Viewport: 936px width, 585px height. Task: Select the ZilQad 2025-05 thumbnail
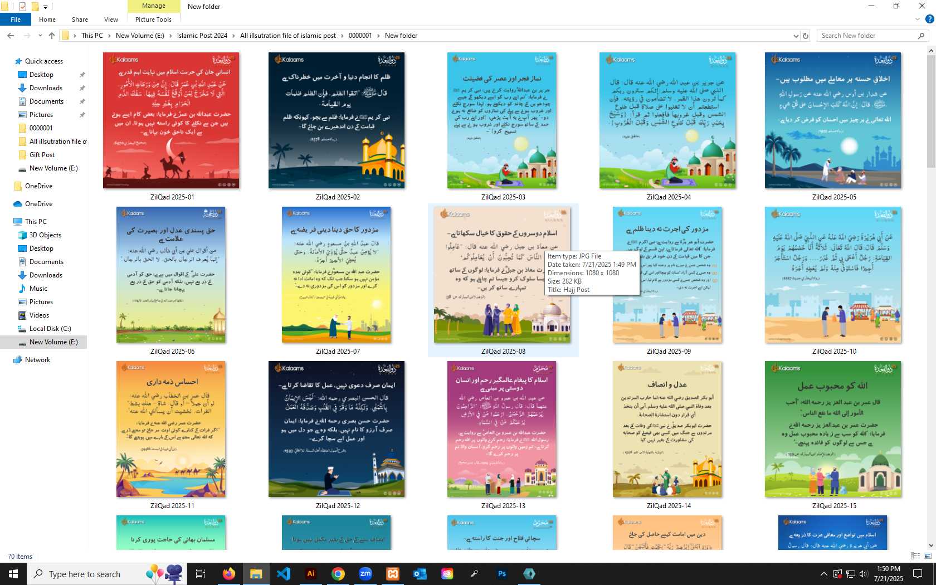(x=833, y=120)
